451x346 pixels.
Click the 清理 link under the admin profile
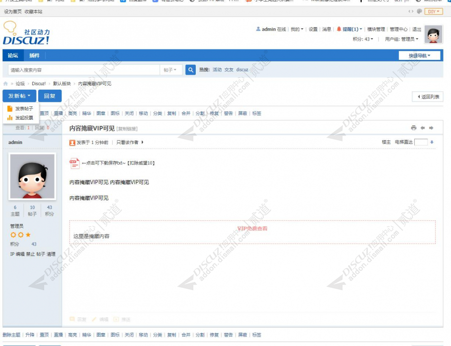[51, 254]
